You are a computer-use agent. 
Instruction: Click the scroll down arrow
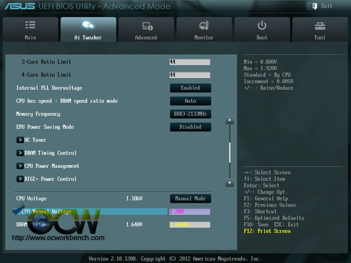[230, 183]
